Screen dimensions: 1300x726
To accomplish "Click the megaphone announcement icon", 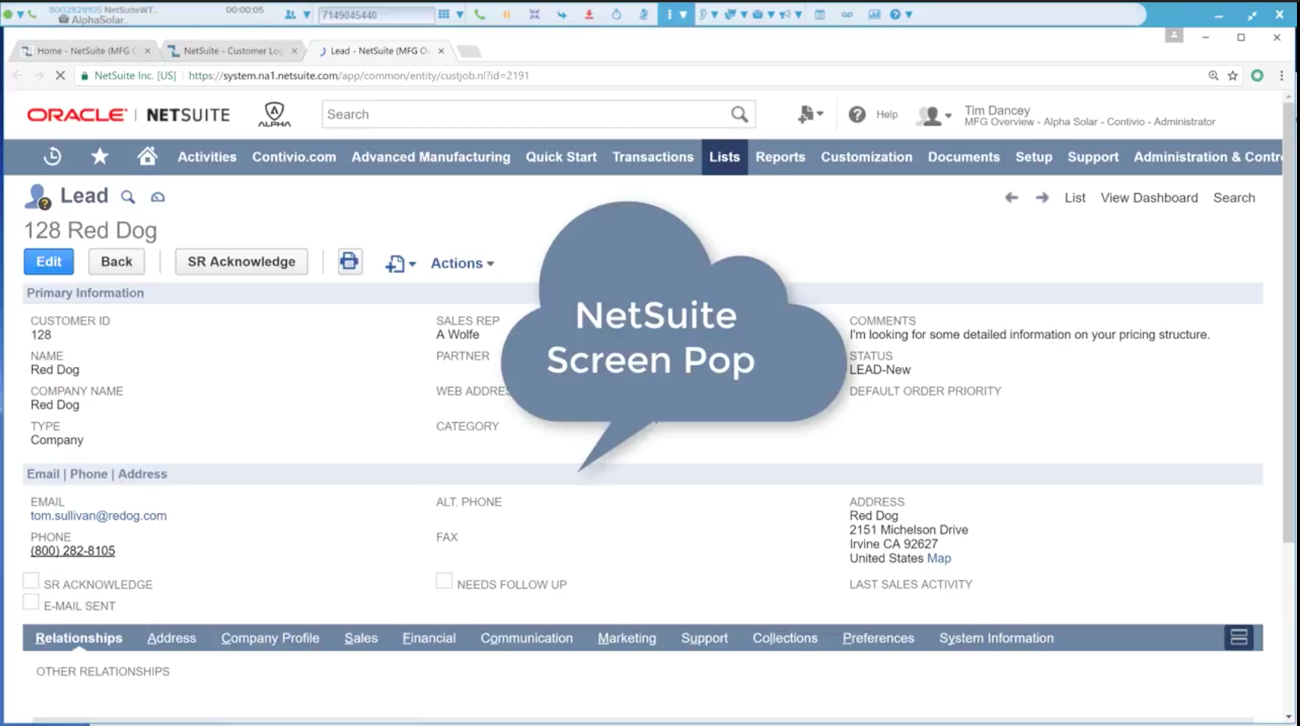I will 785,14.
